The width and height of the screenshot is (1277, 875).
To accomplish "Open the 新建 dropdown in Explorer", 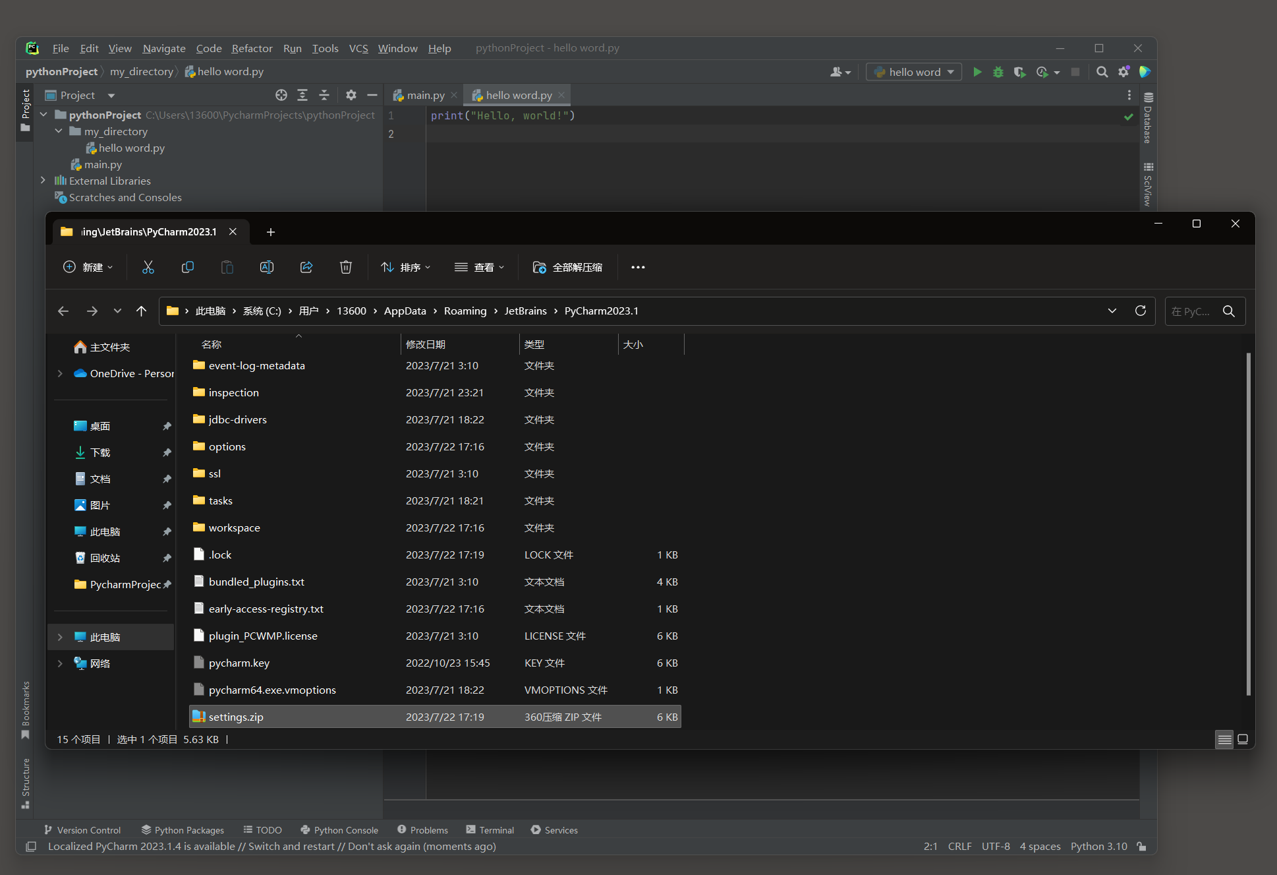I will (88, 267).
